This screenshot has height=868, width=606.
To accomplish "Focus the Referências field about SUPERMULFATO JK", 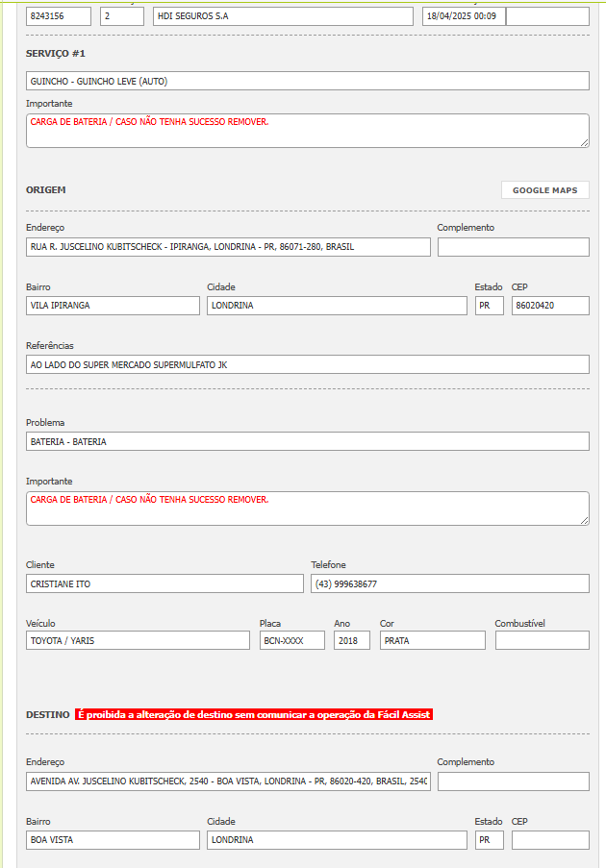I will point(307,364).
